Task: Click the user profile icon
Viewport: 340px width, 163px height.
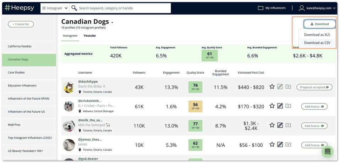Action: tap(302, 8)
